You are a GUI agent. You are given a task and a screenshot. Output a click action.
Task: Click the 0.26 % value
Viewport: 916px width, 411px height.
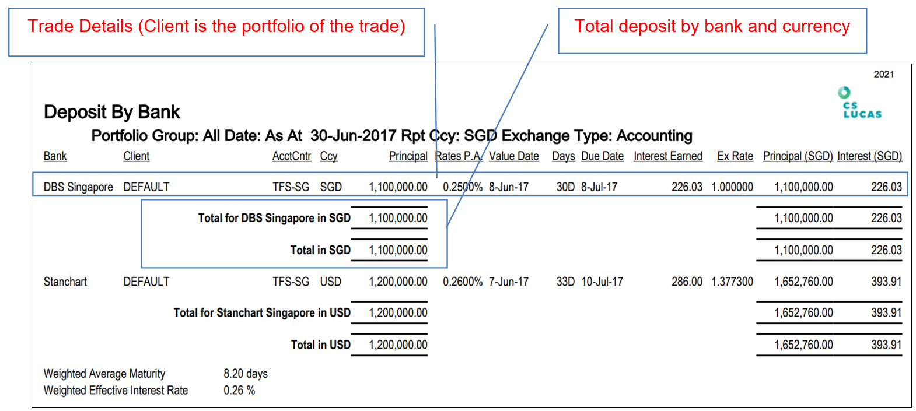239,390
